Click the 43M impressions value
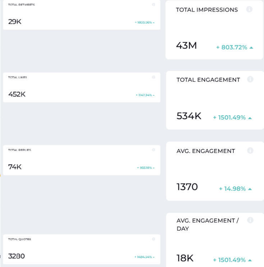264x267 pixels. pyautogui.click(x=186, y=46)
